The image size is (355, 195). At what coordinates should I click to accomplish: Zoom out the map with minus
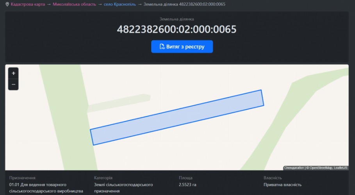pos(13,84)
